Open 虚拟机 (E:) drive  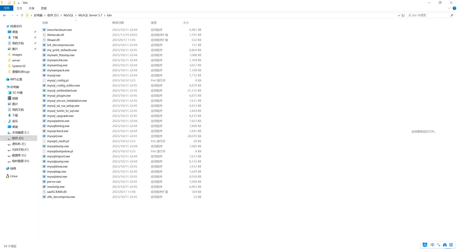pyautogui.click(x=19, y=144)
